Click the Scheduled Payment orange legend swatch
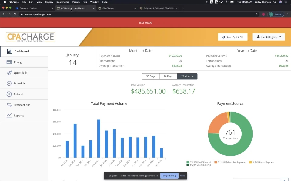Screen dimensions: 291x181 pos(216,162)
